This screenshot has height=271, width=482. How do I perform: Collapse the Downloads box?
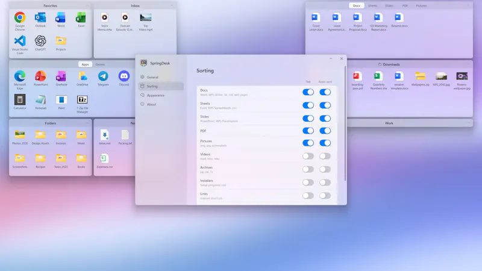[x=469, y=64]
